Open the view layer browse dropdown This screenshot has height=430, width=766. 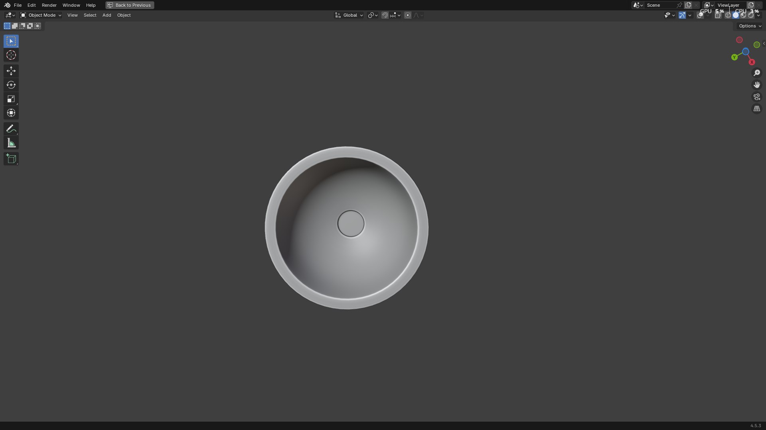point(709,5)
